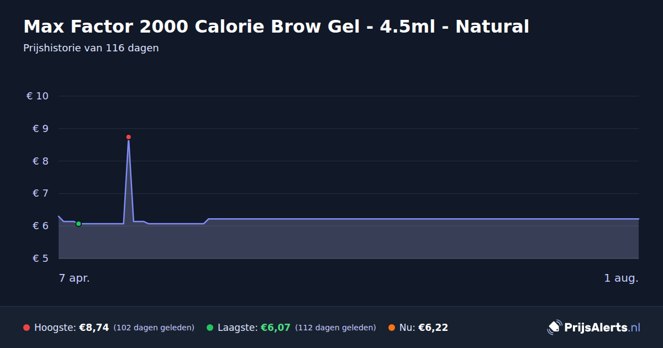Click the highest price value €8,74

[x=94, y=328]
